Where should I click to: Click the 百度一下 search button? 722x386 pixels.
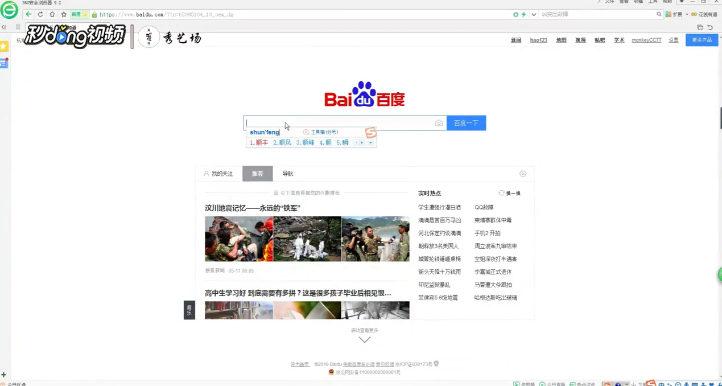pos(466,123)
